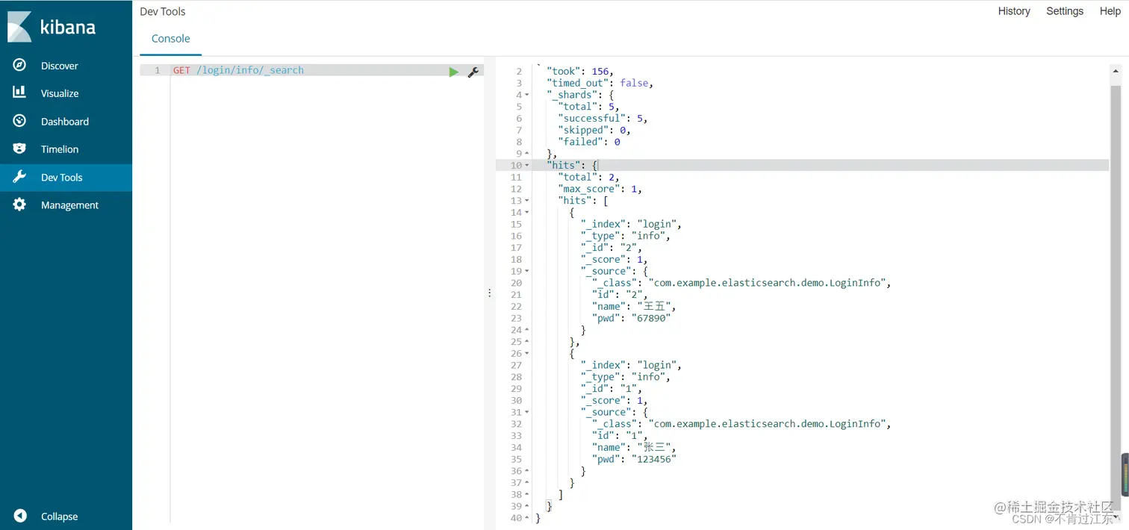Fold _source block at line 31
Image resolution: width=1129 pixels, height=530 pixels.
(526, 412)
